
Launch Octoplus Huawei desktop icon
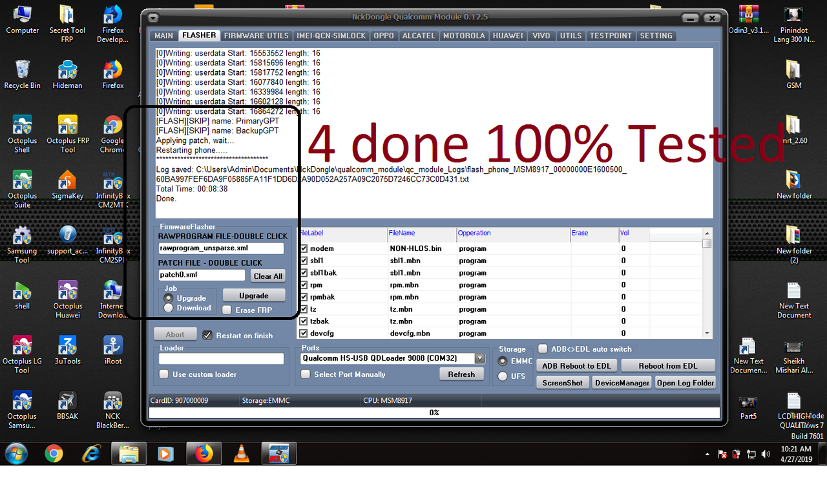pyautogui.click(x=67, y=299)
